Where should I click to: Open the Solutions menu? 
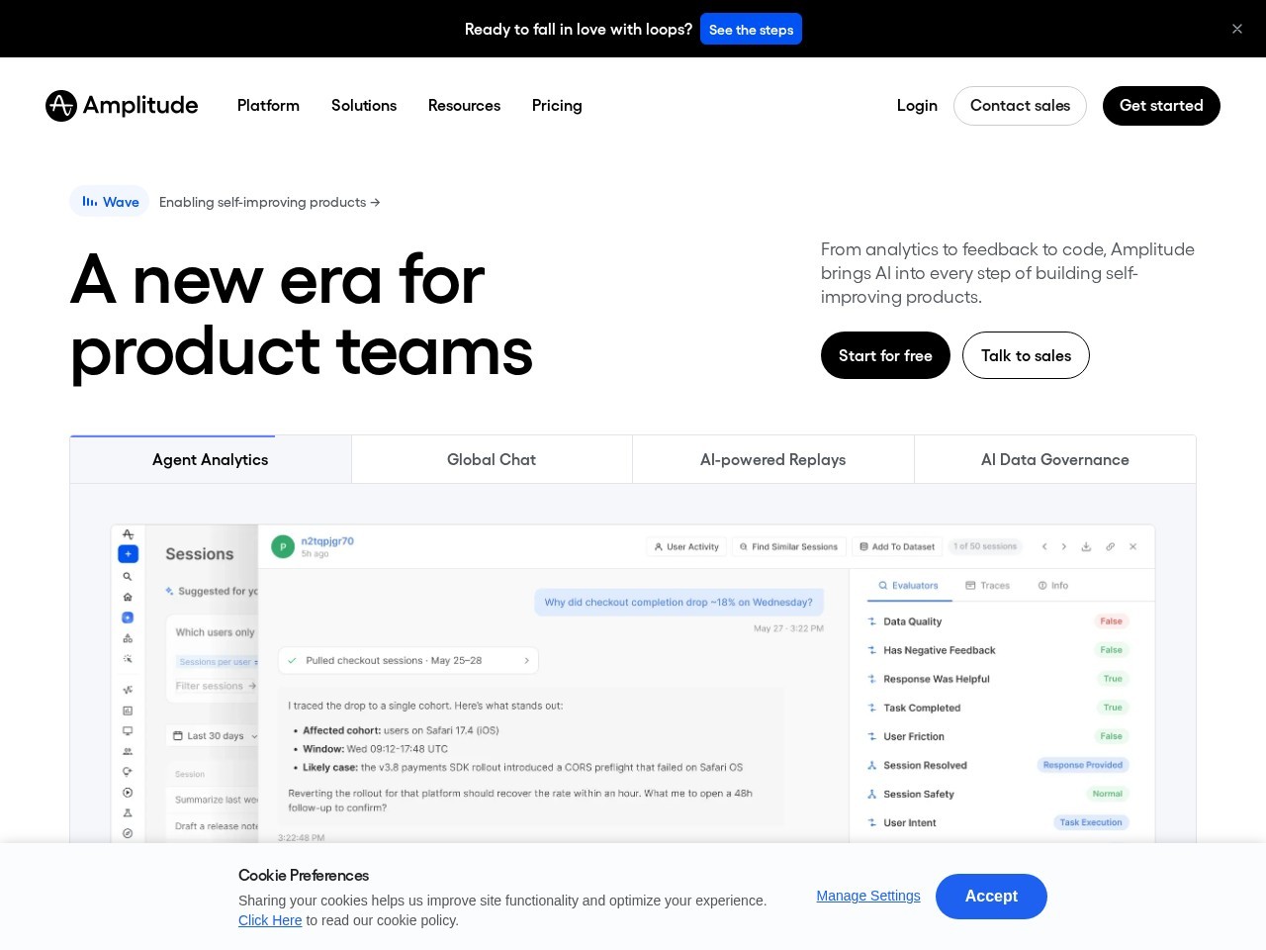pyautogui.click(x=364, y=106)
